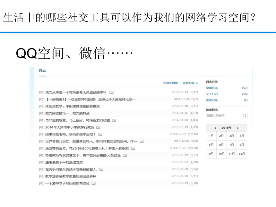
Task: Open the 发表时间 sort dropdown
Action: click(x=190, y=83)
